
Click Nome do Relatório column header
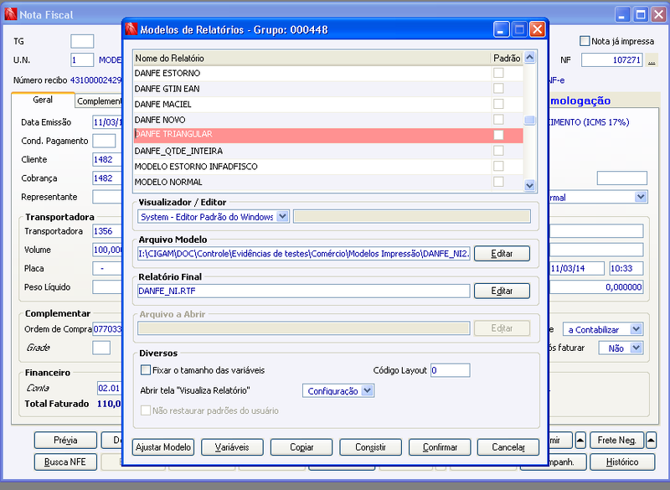pos(312,58)
